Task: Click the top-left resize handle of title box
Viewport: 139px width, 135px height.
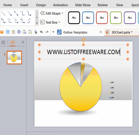Action: point(39,45)
